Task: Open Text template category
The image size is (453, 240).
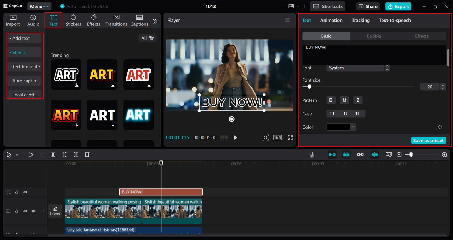Action: [24, 66]
